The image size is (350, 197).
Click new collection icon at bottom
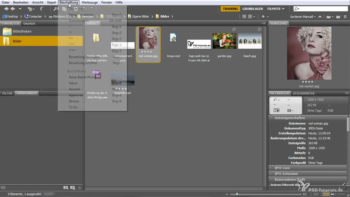coord(66,188)
